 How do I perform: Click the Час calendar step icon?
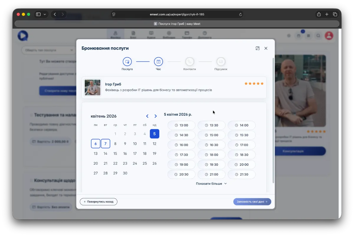(158, 62)
